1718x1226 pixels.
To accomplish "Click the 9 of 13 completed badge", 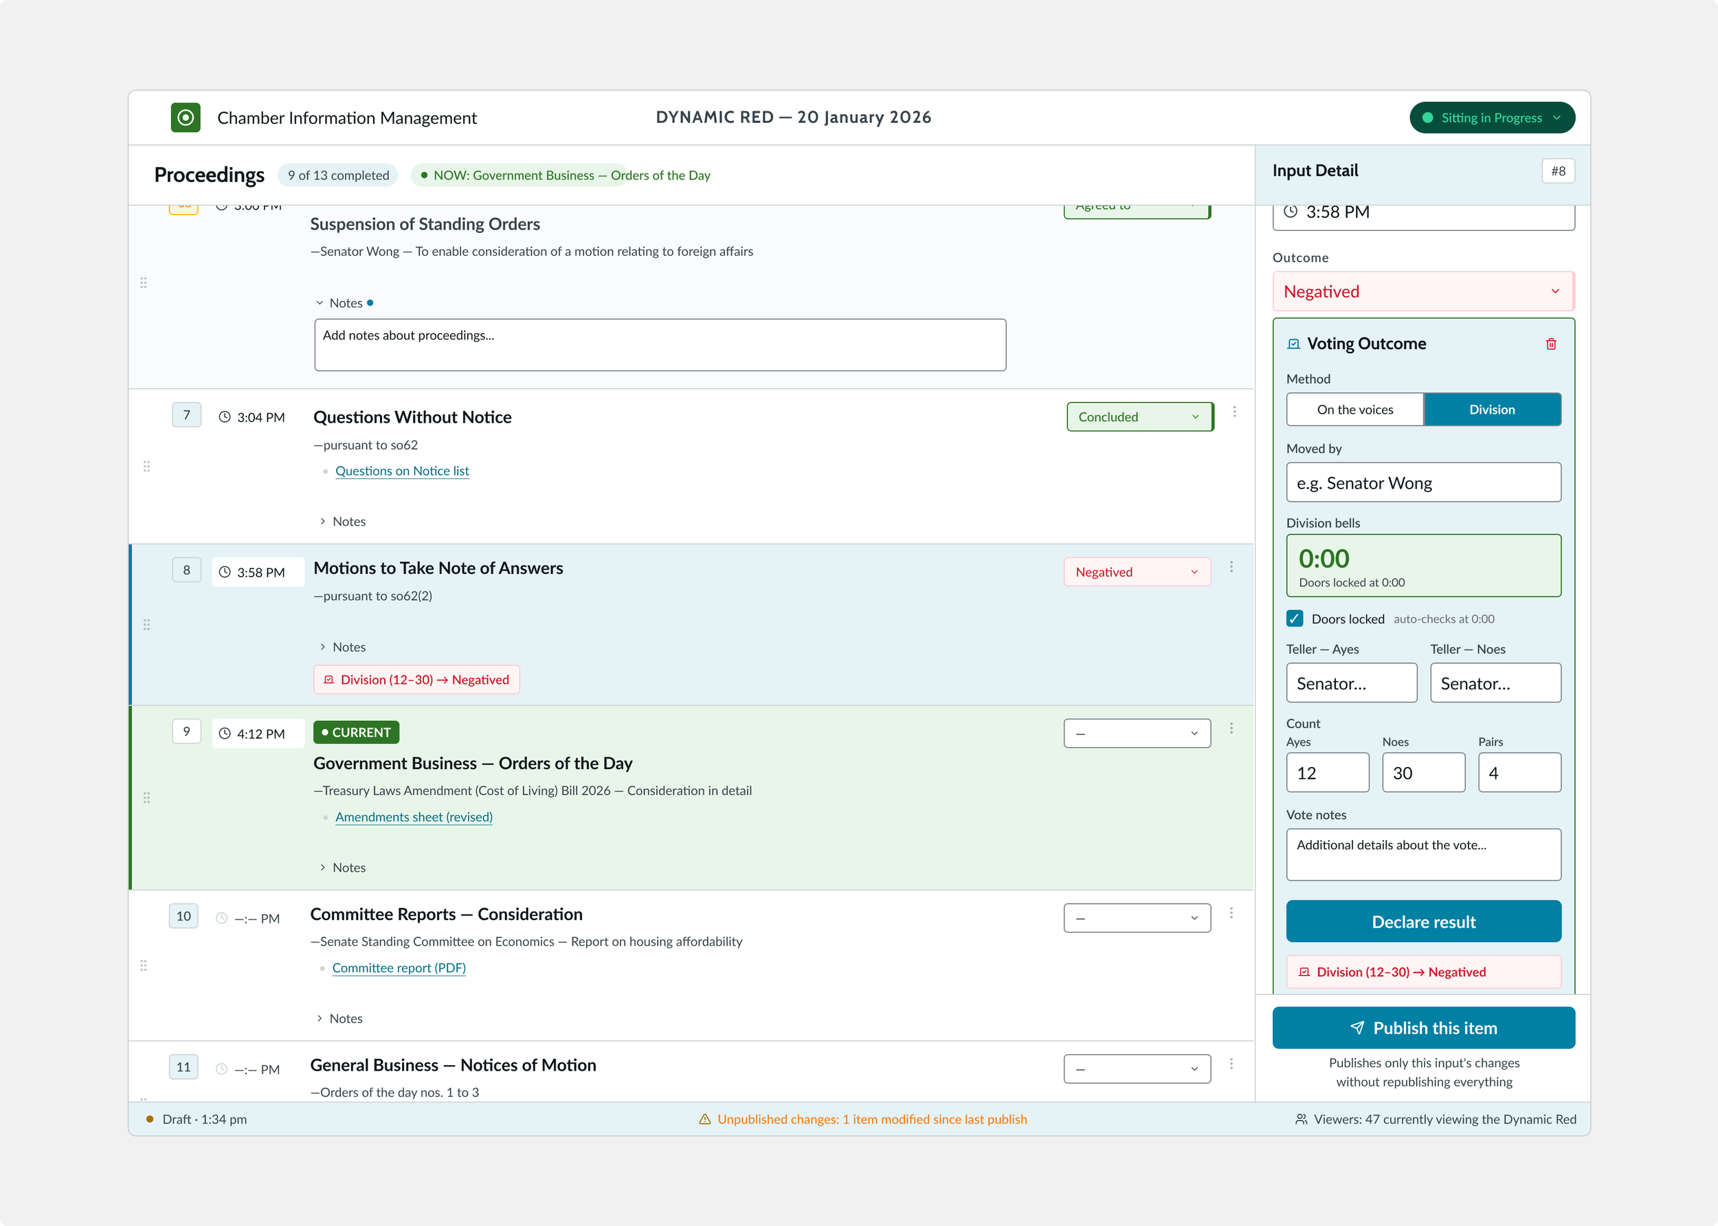I will (338, 175).
